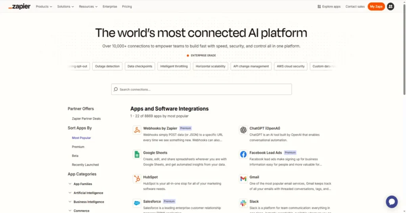Image resolution: width=406 pixels, height=213 pixels.
Task: Open the ChatGPT (OpenAI) title link
Action: [x=264, y=128]
